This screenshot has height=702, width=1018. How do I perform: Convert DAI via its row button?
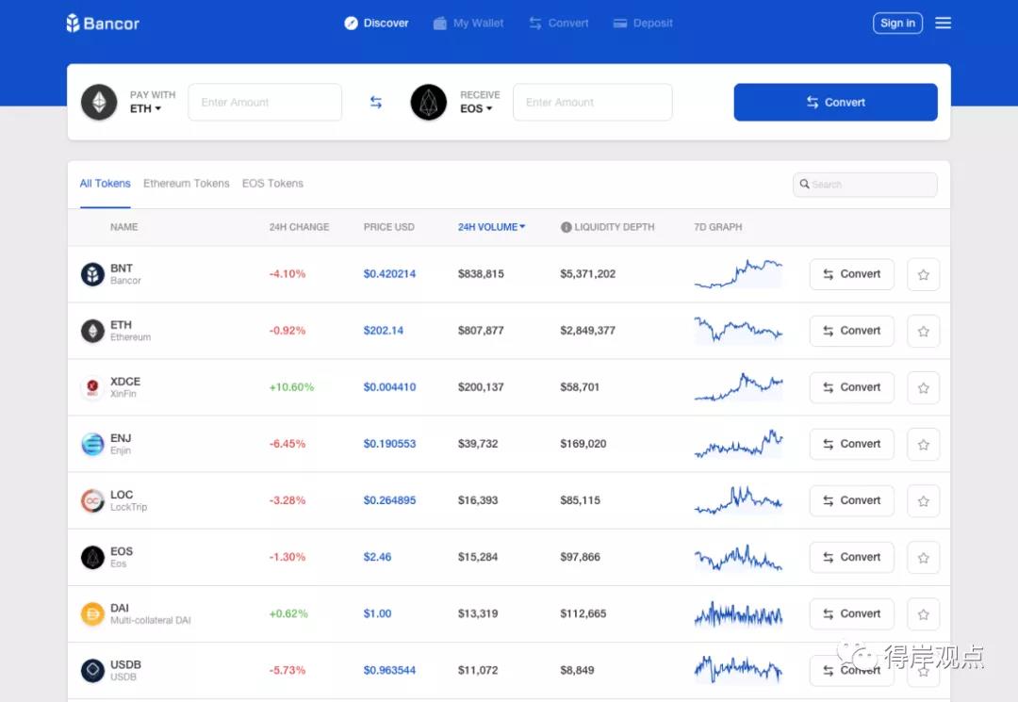point(852,613)
